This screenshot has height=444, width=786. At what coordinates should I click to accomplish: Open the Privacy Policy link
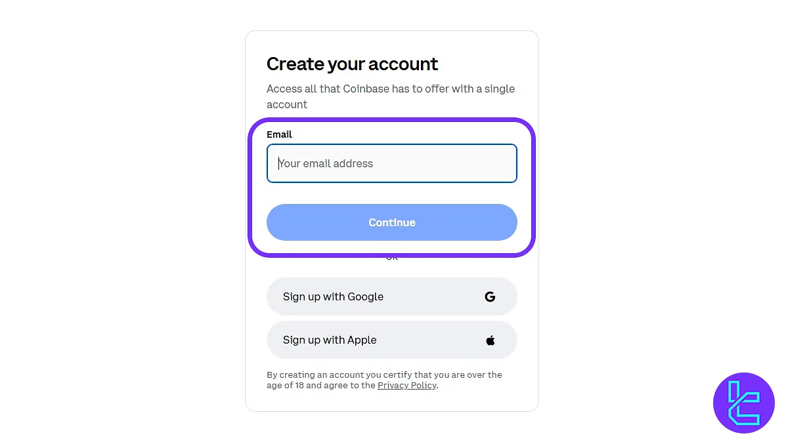[x=406, y=386]
